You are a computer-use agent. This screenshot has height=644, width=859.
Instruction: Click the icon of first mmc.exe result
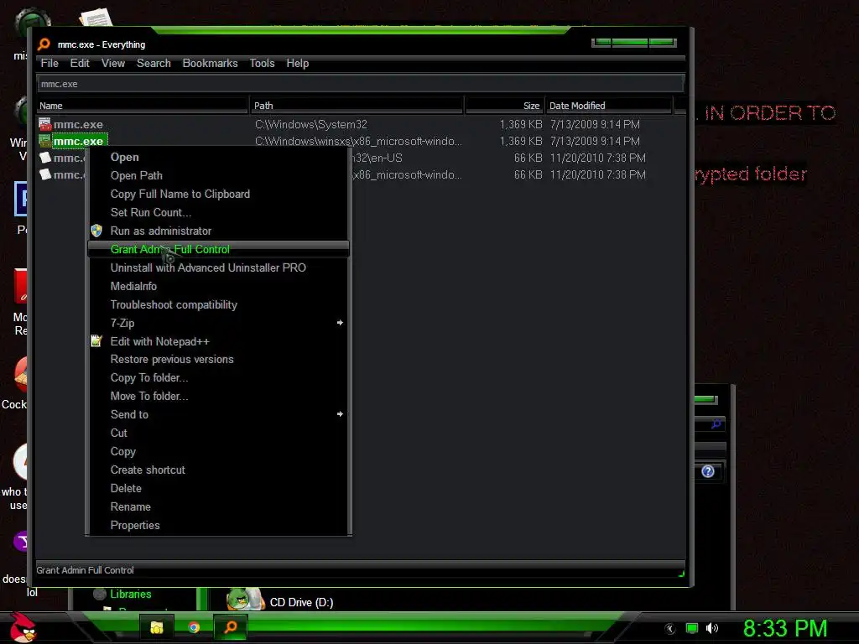[45, 124]
